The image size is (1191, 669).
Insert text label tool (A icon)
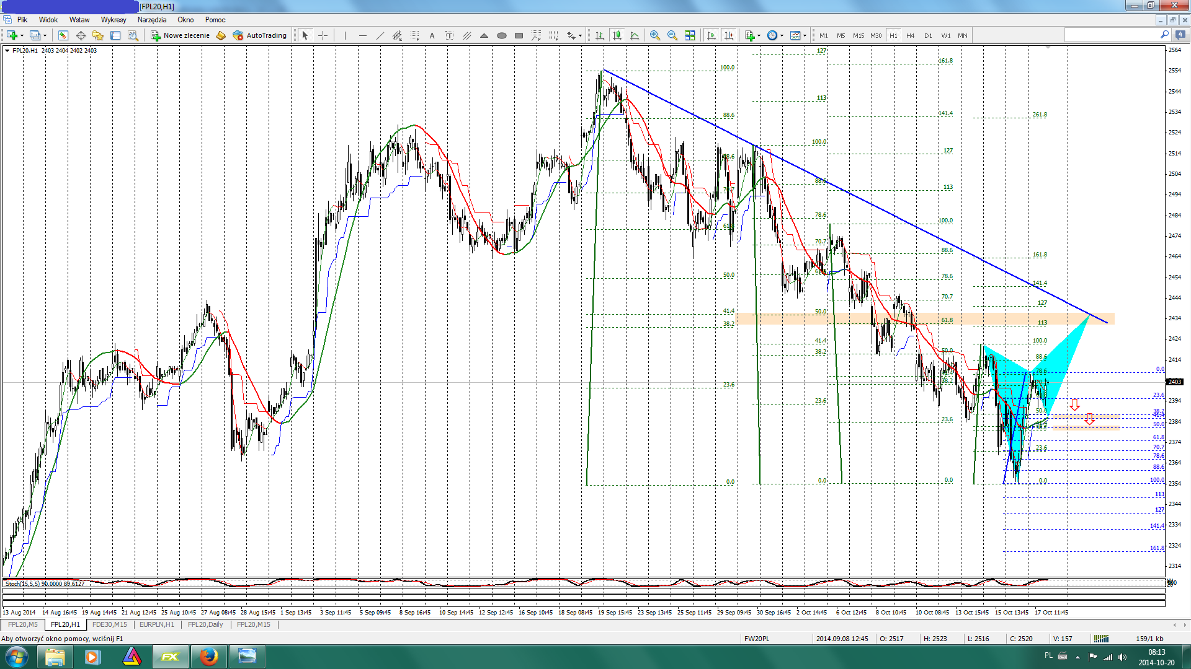(432, 35)
